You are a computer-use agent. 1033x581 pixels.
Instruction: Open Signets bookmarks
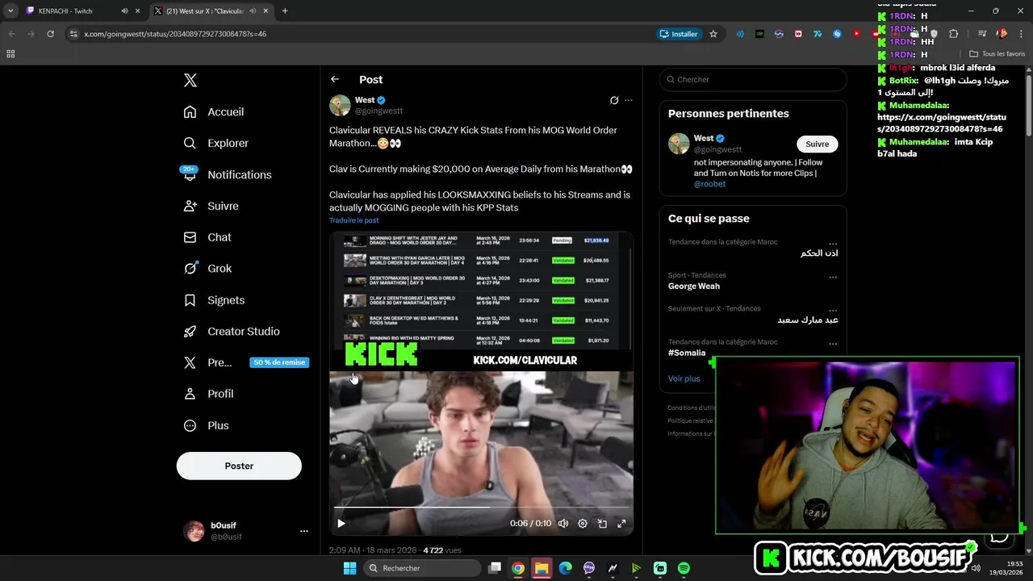tap(214, 300)
